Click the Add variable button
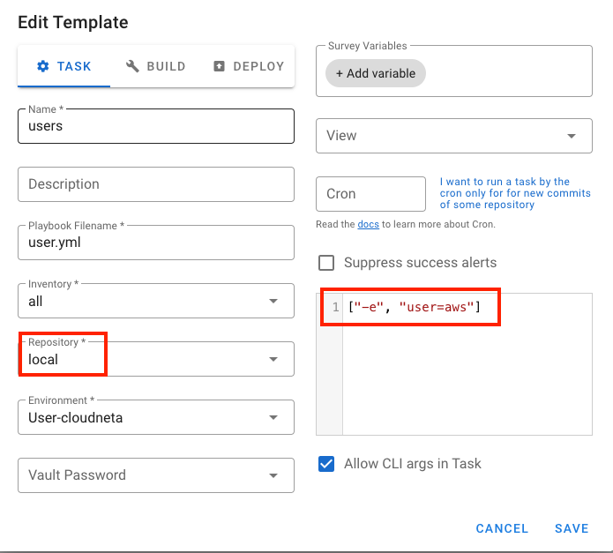 point(376,73)
